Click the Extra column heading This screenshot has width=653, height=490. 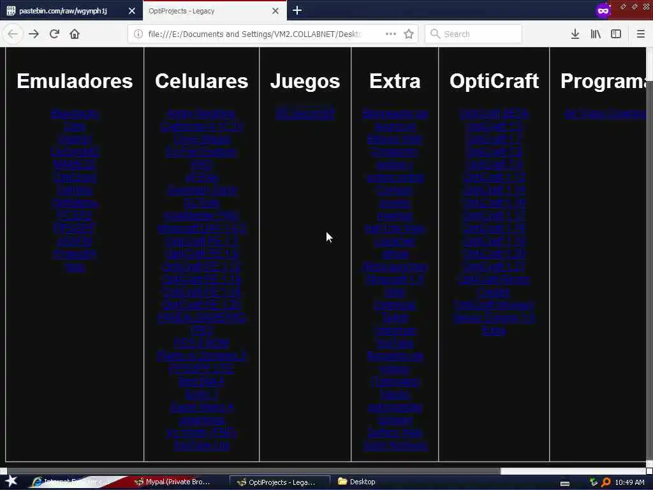395,81
